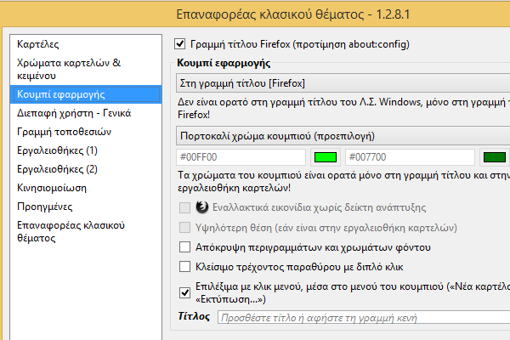Image resolution: width=510 pixels, height=340 pixels.
Task: Enable Απόκρυψη περιγραμμάτων και χρωμάτων φόντου
Action: 184,247
